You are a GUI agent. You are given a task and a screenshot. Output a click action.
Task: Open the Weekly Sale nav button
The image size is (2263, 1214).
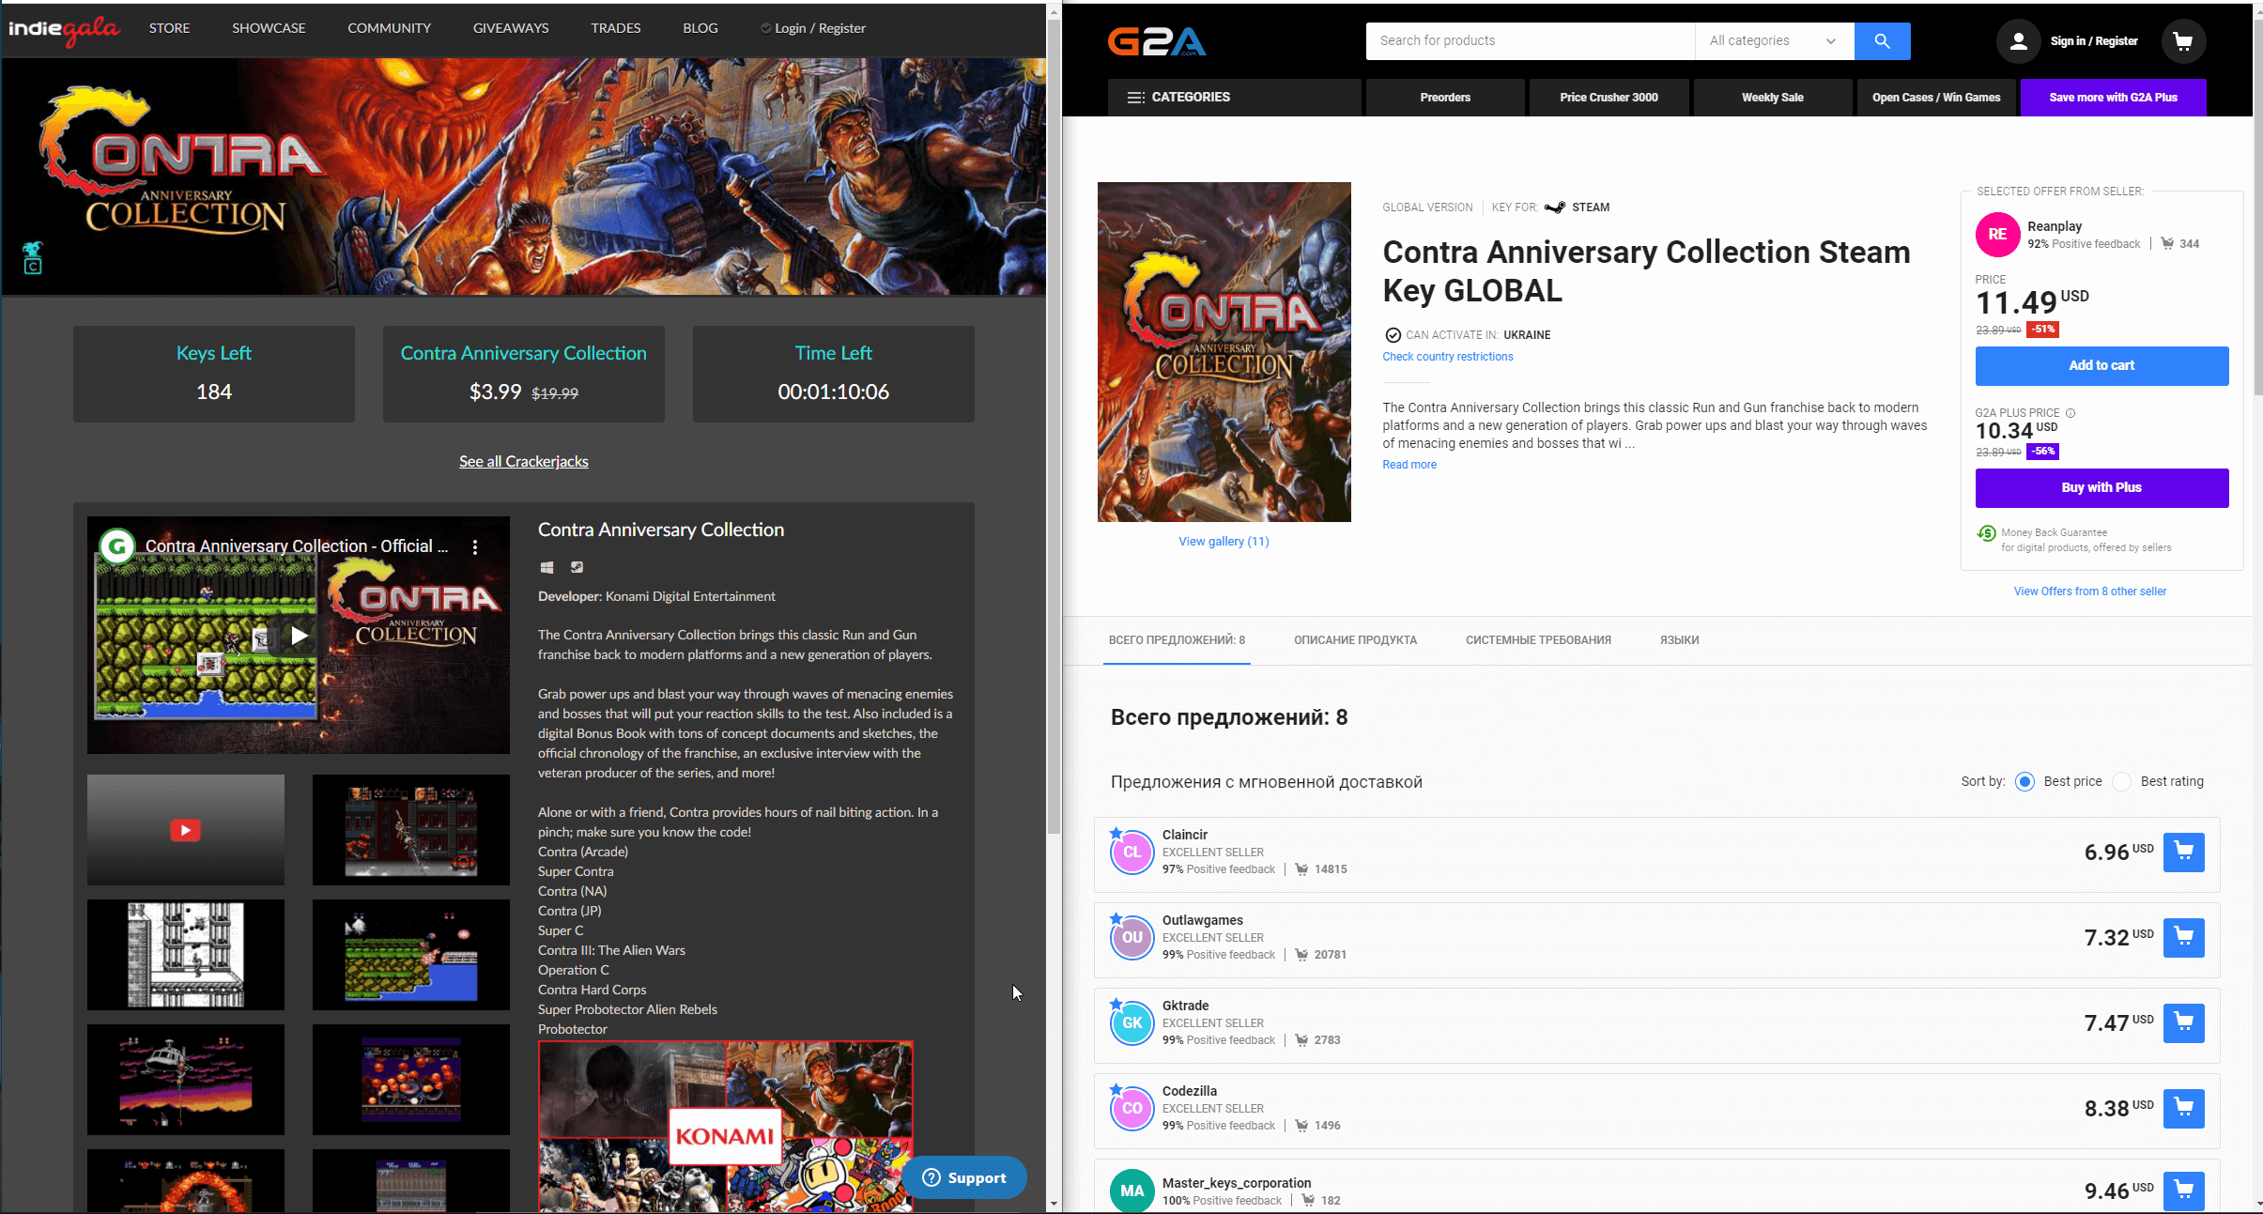pos(1772,98)
